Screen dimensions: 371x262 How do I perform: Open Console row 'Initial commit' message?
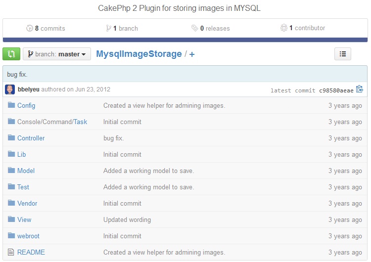pos(122,122)
